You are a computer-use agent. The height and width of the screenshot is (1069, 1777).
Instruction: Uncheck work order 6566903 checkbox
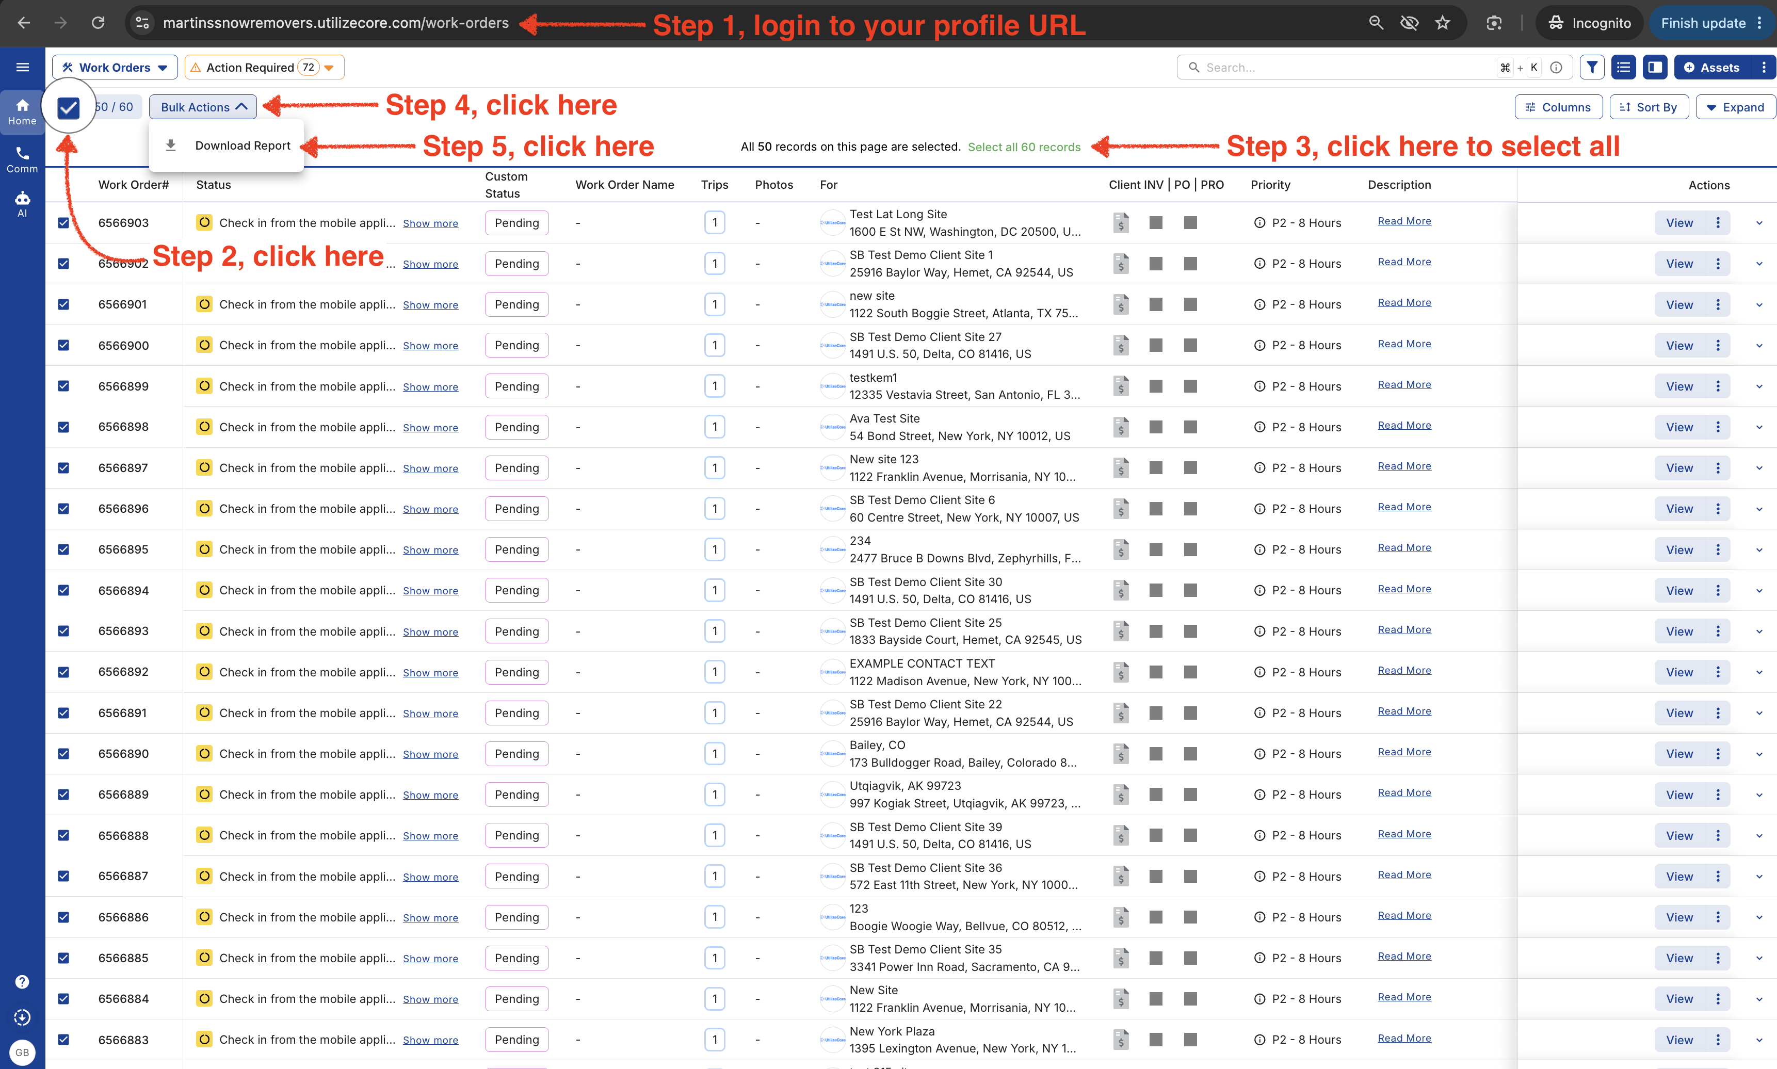[x=63, y=222]
